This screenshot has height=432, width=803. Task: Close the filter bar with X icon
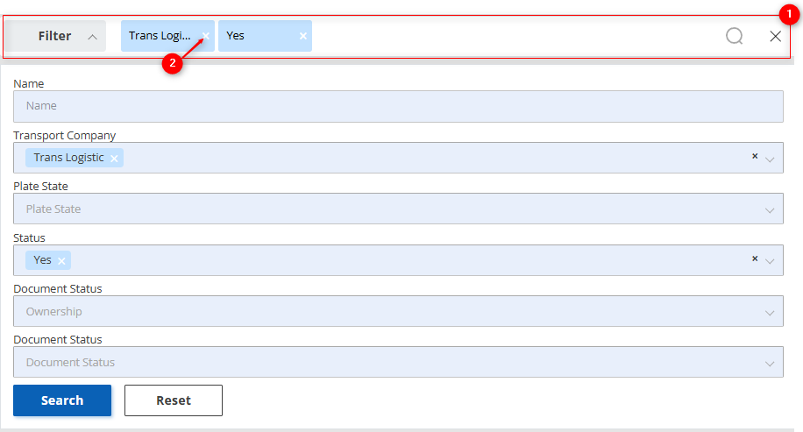tap(775, 36)
